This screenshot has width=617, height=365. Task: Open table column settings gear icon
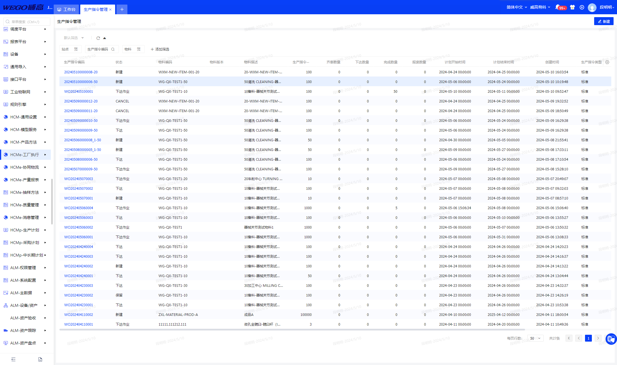(x=607, y=62)
